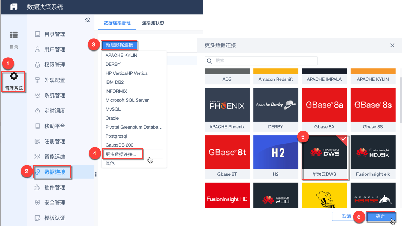Click the FineReport logo in header

pyautogui.click(x=14, y=7)
